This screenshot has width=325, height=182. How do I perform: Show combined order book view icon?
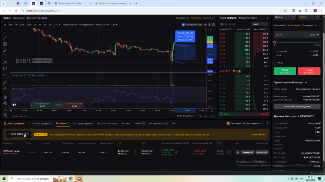(221, 24)
